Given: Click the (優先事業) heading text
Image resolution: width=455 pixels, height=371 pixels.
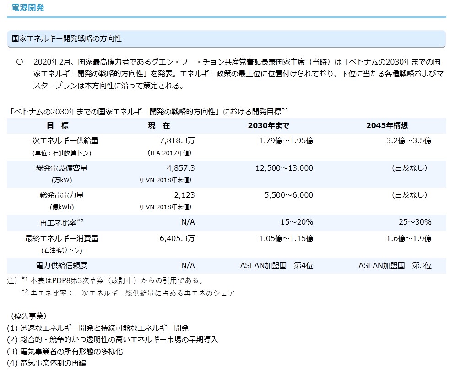Looking at the screenshot, I should pos(29,316).
